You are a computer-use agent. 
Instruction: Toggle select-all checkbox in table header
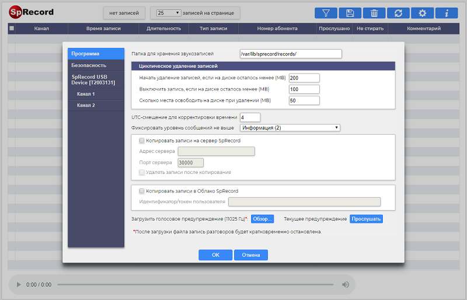point(12,28)
